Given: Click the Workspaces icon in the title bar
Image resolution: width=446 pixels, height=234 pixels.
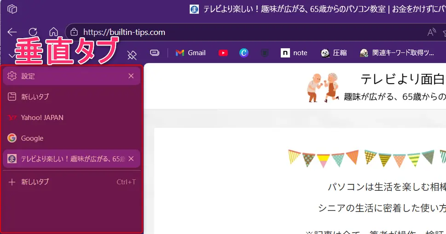Looking at the screenshot, I should point(12,9).
